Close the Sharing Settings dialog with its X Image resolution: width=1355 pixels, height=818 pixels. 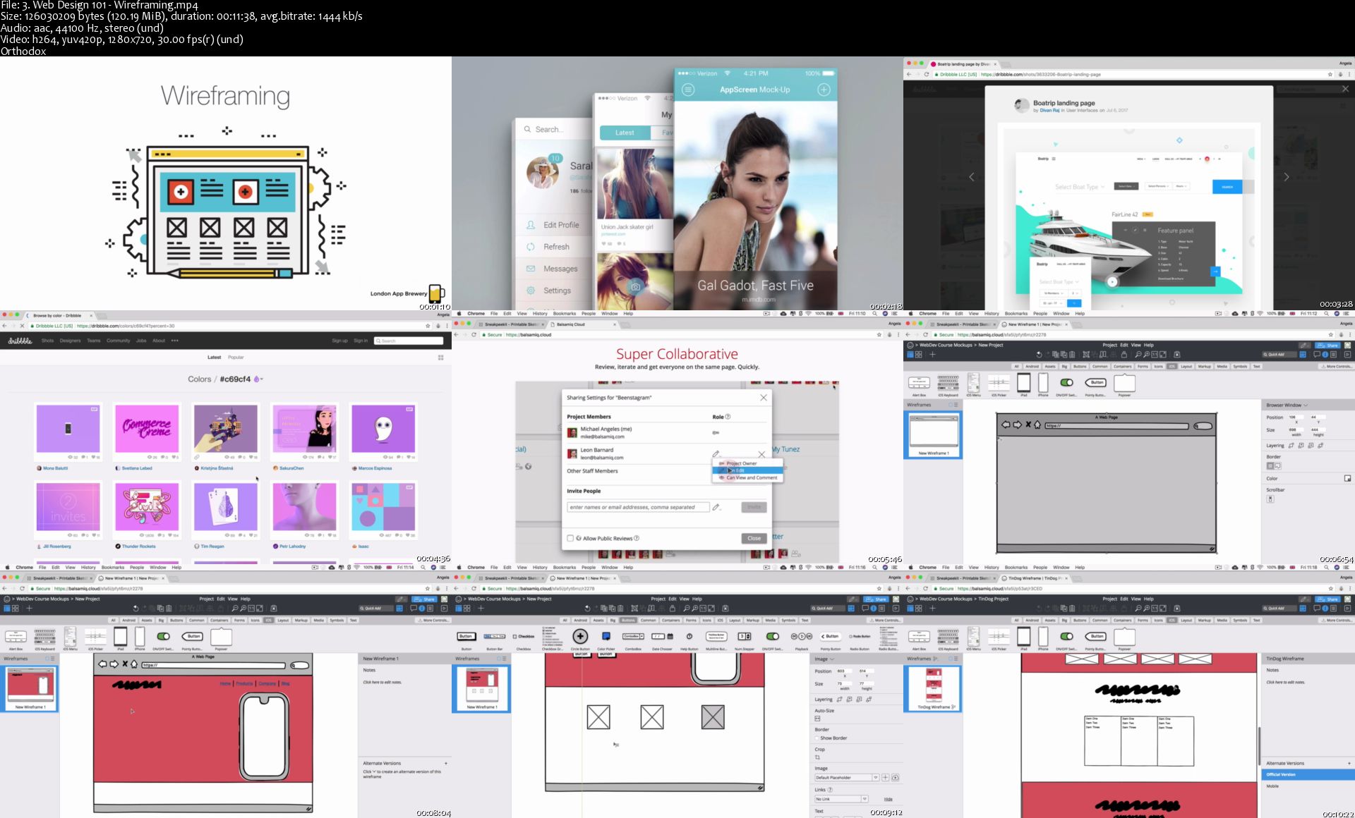(763, 398)
